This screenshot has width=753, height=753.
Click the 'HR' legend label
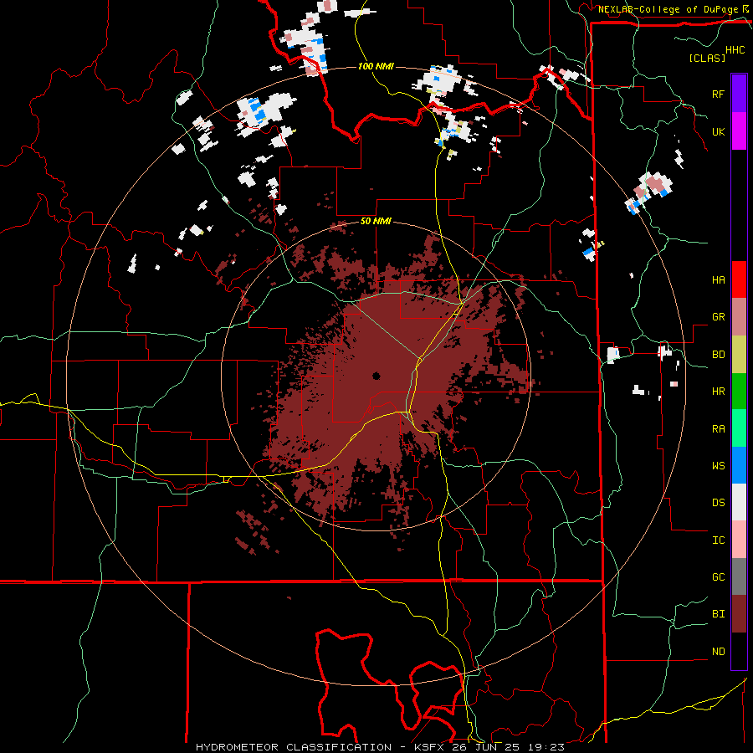pos(718,392)
